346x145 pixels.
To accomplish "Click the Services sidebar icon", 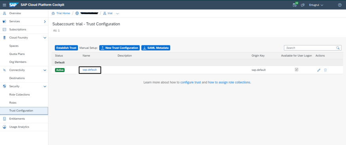I will tap(4, 22).
